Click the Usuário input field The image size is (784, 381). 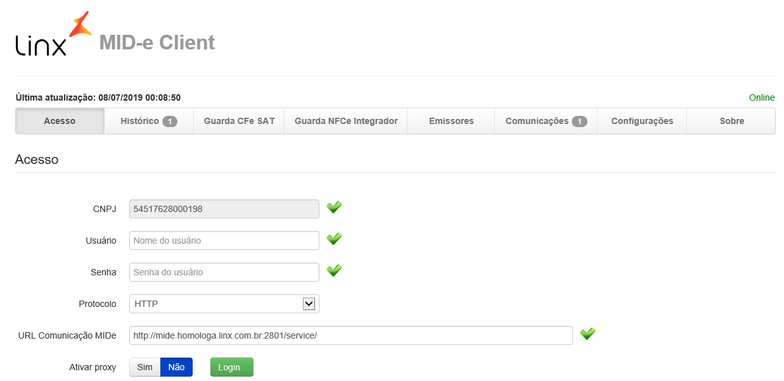224,240
